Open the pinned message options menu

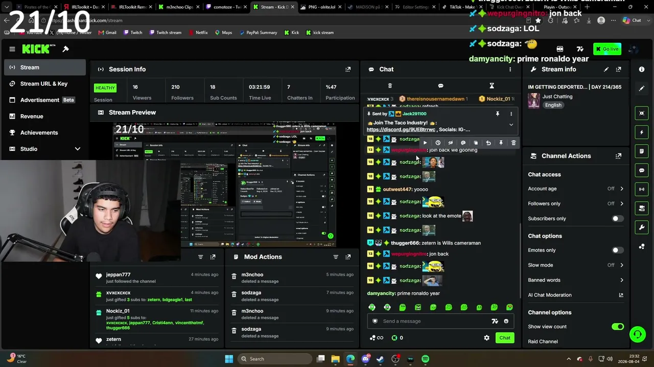click(511, 114)
